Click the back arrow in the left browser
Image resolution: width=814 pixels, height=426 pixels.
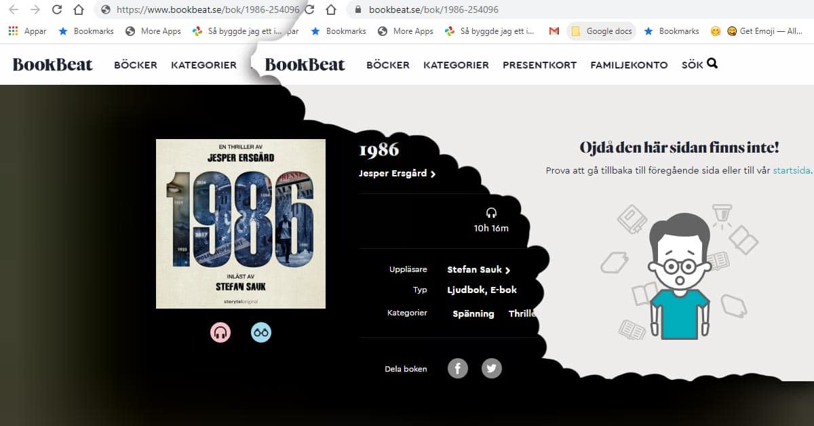(x=14, y=9)
